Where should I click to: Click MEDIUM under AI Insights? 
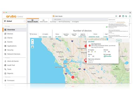45,37
